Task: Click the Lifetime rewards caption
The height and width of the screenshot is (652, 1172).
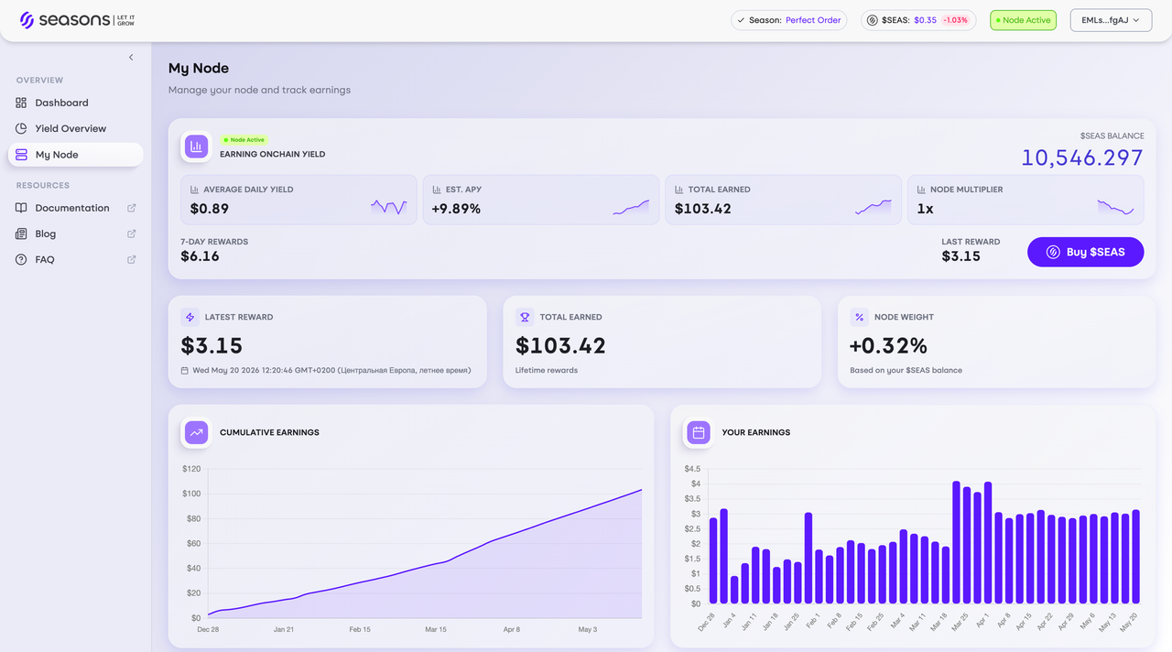Action: [547, 370]
